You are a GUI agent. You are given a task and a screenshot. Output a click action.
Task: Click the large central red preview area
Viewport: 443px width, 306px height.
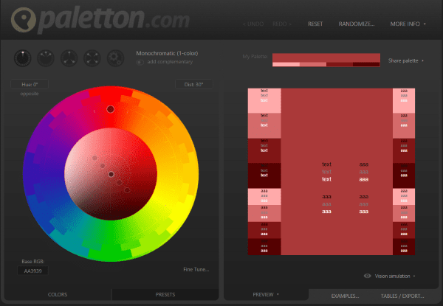(x=337, y=172)
